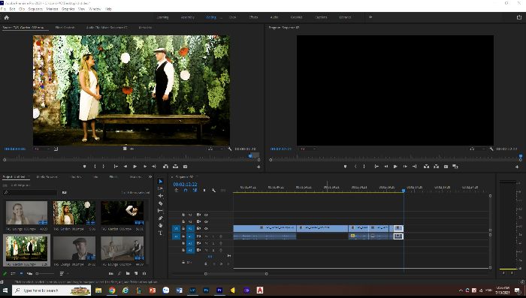526x298 pixels.
Task: Select the Razor tool
Action: pos(160,203)
